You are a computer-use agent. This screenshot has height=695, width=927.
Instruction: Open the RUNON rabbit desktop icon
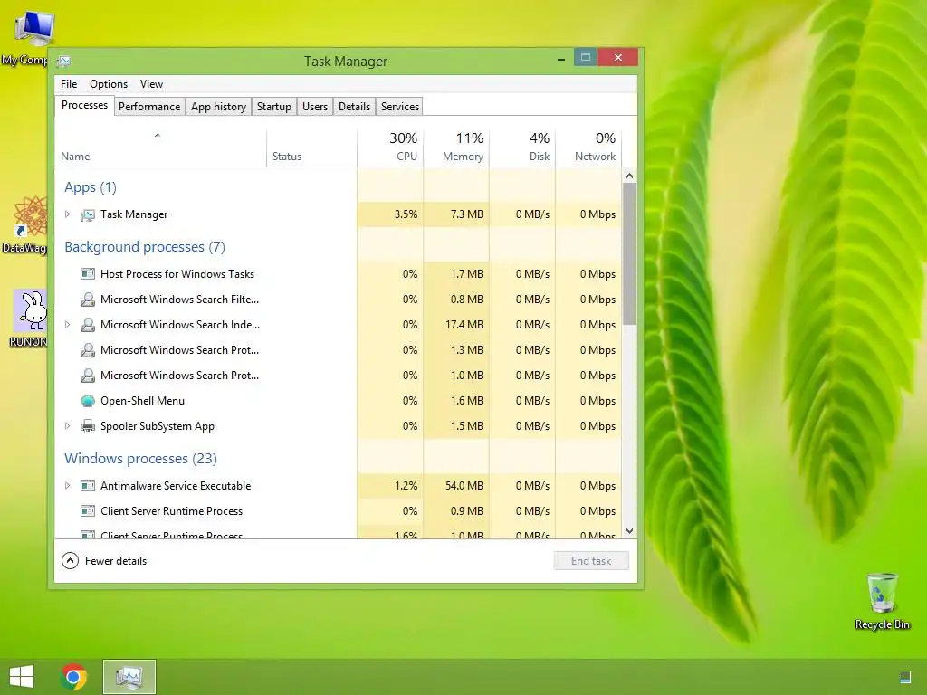point(28,318)
